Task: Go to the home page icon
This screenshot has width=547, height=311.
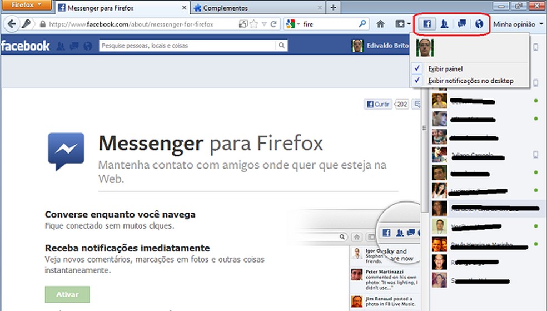Action: click(x=381, y=24)
